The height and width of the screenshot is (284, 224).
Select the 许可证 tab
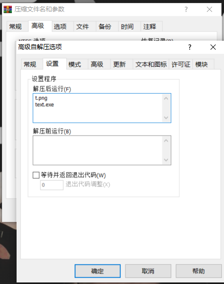(181, 65)
